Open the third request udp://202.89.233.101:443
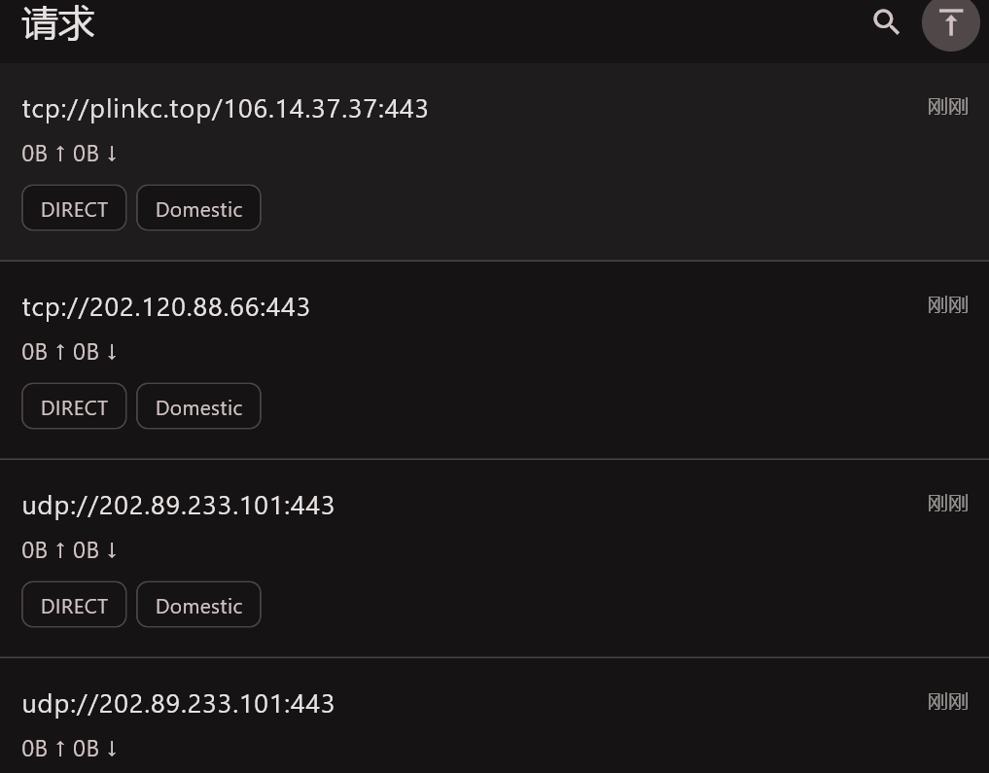989x773 pixels. [x=178, y=505]
